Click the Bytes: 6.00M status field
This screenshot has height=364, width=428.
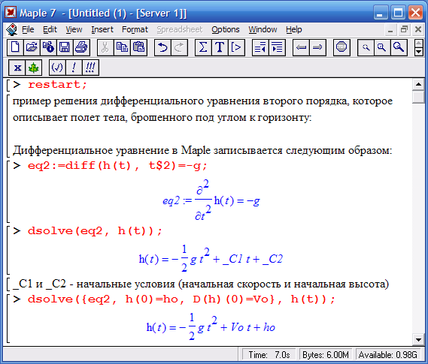pyautogui.click(x=326, y=355)
